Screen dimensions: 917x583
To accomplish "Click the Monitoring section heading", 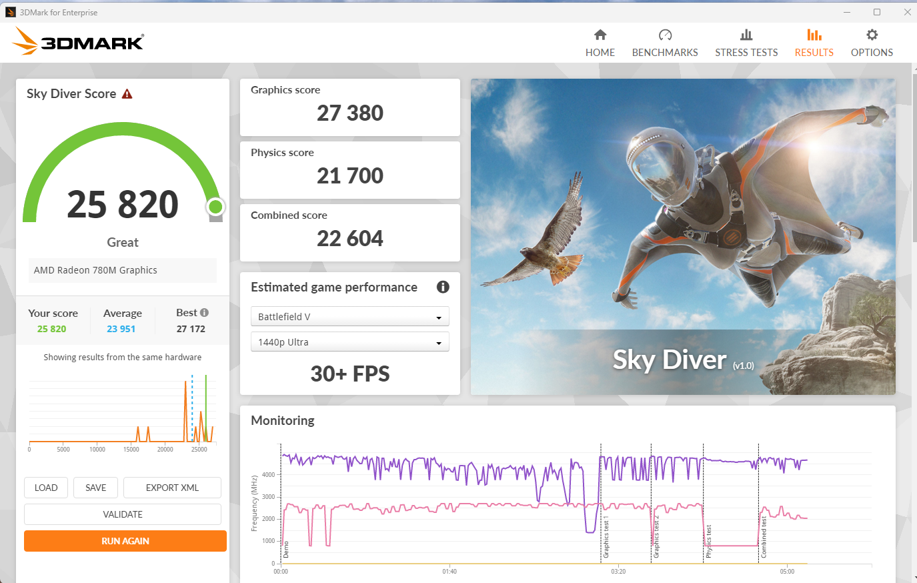I will point(283,420).
